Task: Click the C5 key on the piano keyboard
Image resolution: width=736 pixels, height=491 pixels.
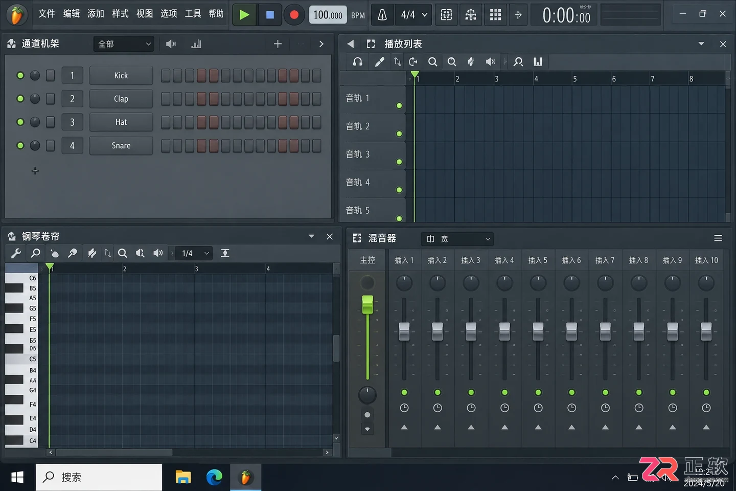Action: pos(21,359)
